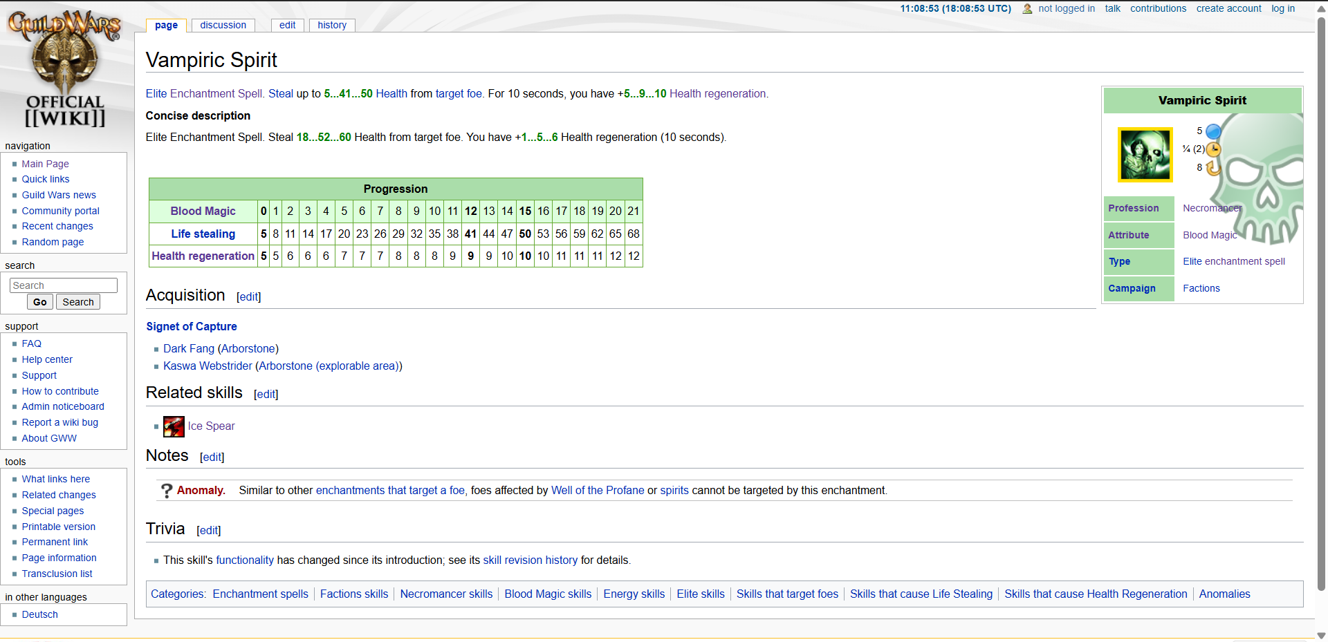1328x642 pixels.
Task: Open Quick links in navigation
Action: [x=46, y=179]
